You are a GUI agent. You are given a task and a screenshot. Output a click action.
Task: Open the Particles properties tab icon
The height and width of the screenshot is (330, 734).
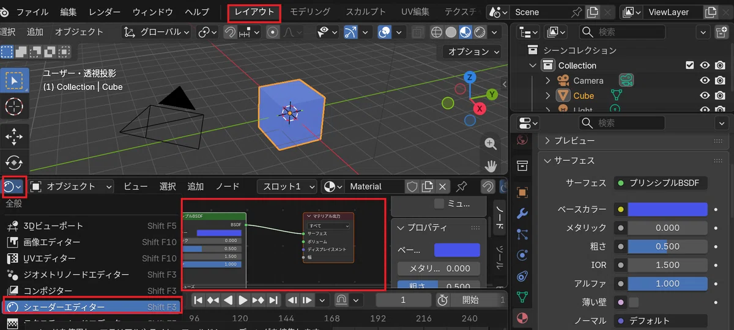[x=522, y=234]
